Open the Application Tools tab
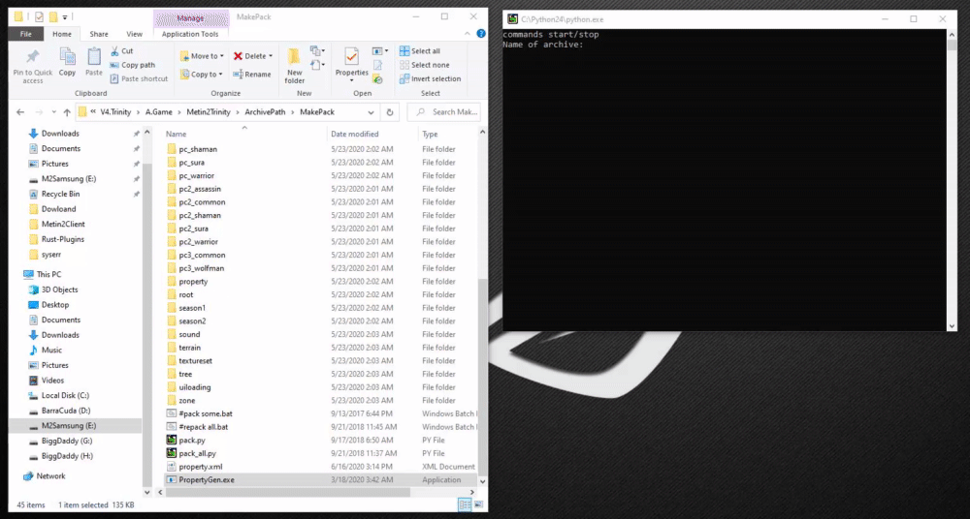 tap(190, 34)
